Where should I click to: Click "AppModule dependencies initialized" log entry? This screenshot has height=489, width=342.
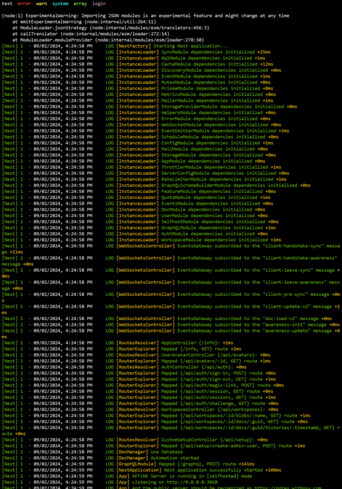coord(213,161)
